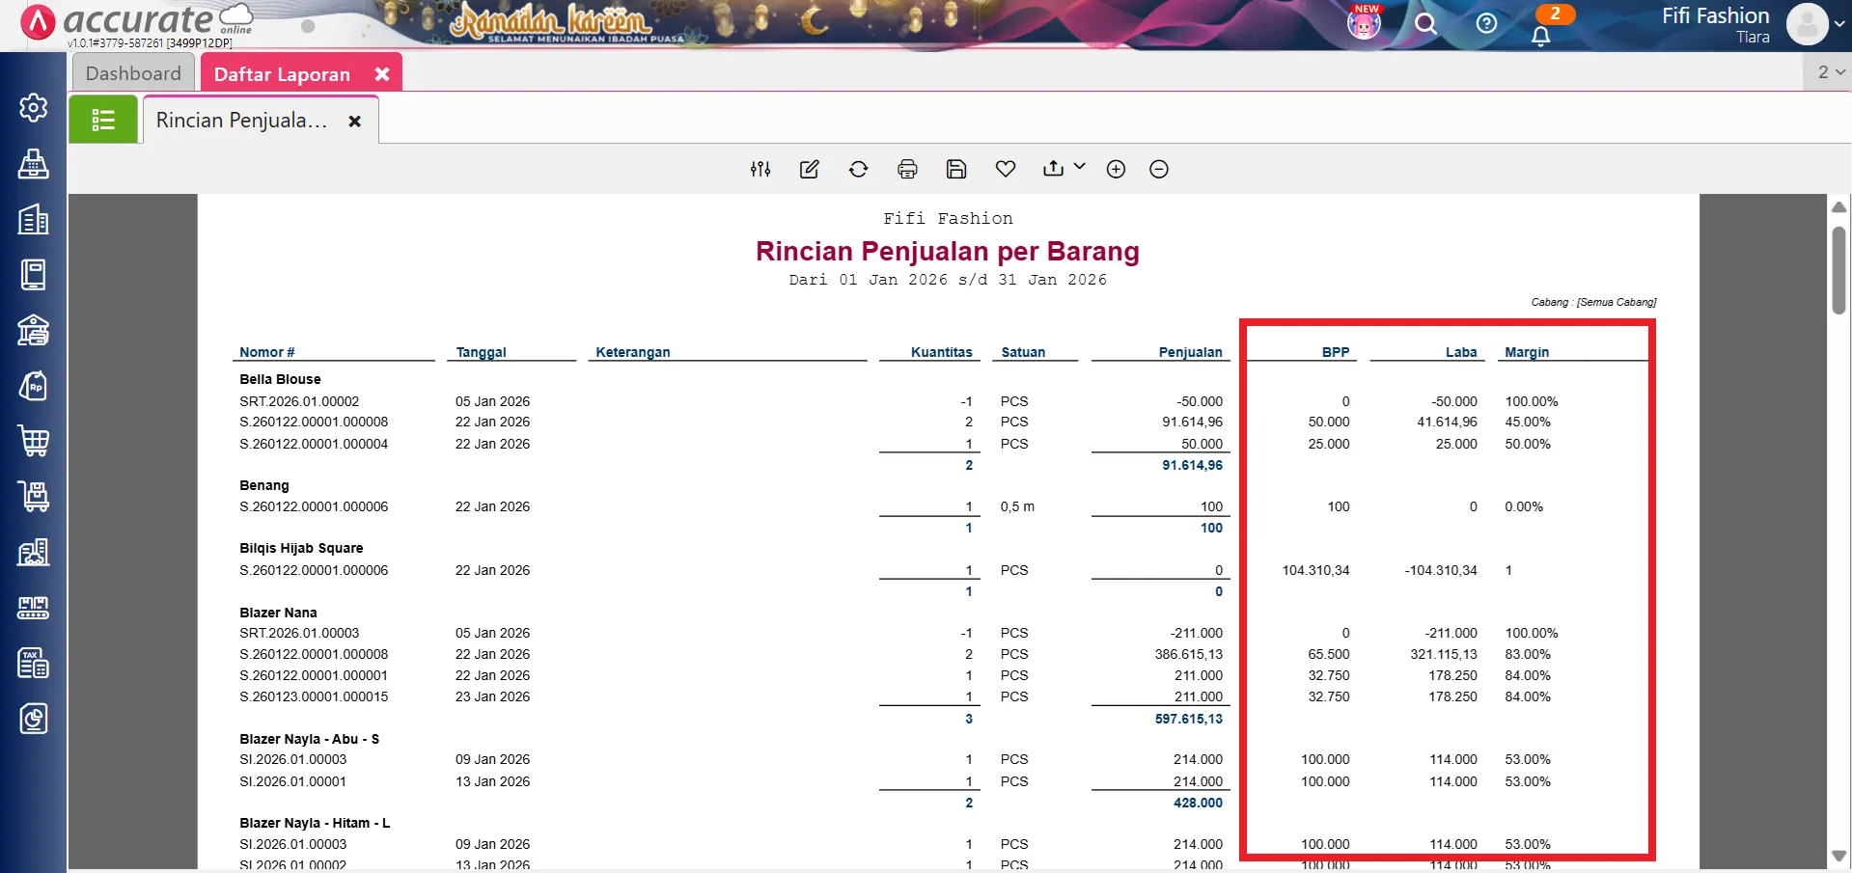Expand the open tabs counter dropdown
This screenshot has height=873, width=1852.
pyautogui.click(x=1830, y=72)
